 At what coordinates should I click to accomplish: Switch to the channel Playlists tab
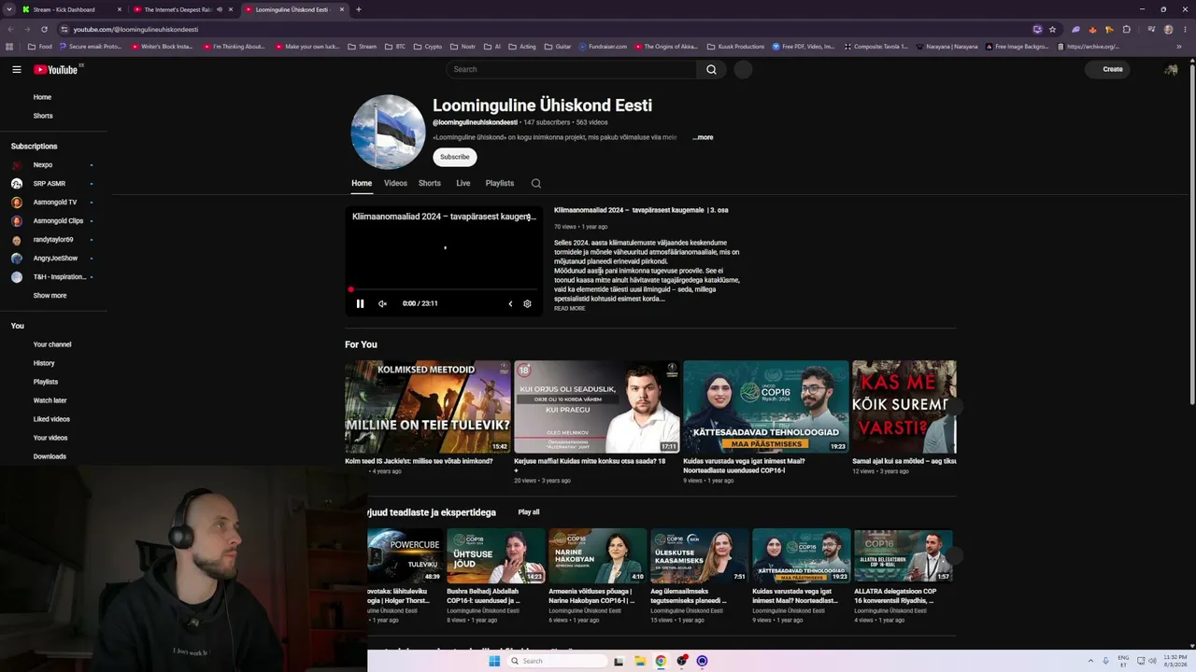pos(500,183)
